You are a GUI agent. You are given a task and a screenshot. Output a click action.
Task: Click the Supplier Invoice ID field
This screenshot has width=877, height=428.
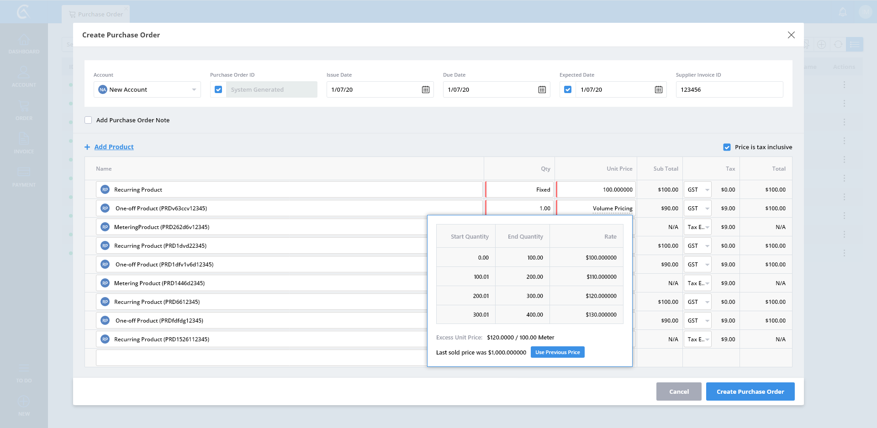(729, 89)
